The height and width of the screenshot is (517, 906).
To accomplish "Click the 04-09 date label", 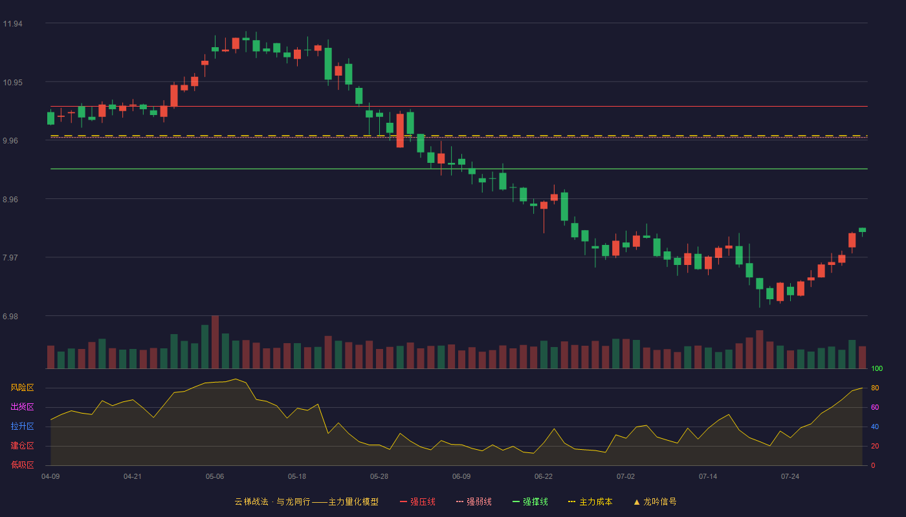I will point(50,476).
